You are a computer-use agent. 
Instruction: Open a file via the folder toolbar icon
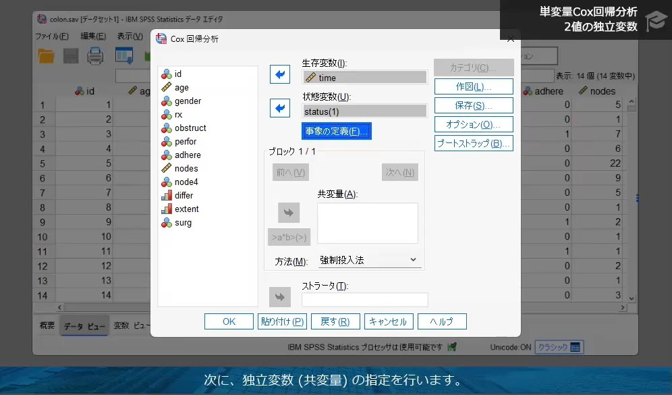tap(45, 57)
